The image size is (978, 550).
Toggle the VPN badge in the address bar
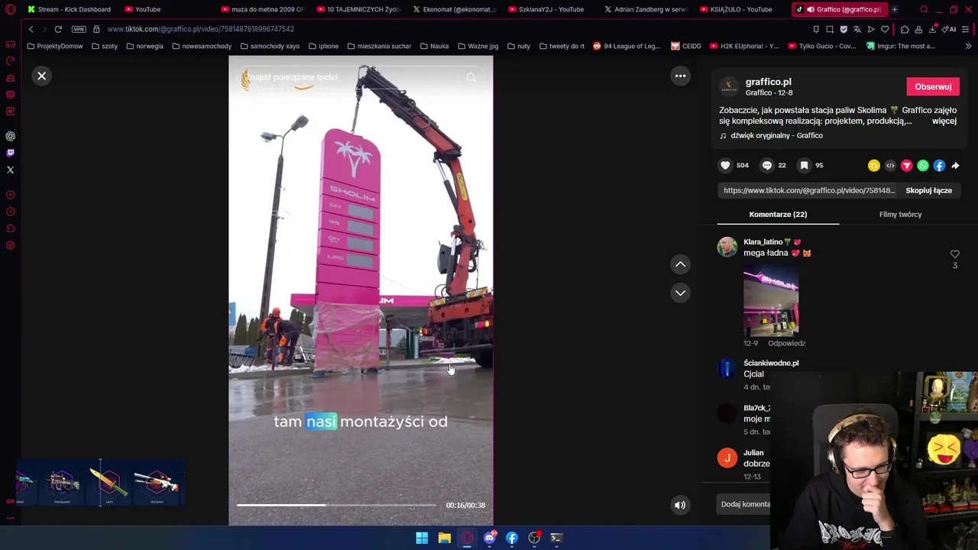79,29
